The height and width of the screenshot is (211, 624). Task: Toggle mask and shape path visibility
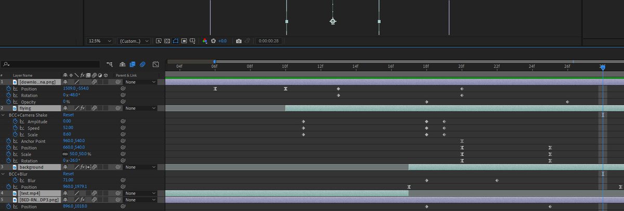176,41
